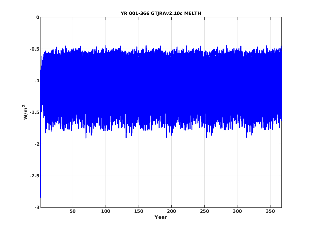311x233 pixels.
Task: Click the x-axis tick label '350'
Action: coord(270,211)
